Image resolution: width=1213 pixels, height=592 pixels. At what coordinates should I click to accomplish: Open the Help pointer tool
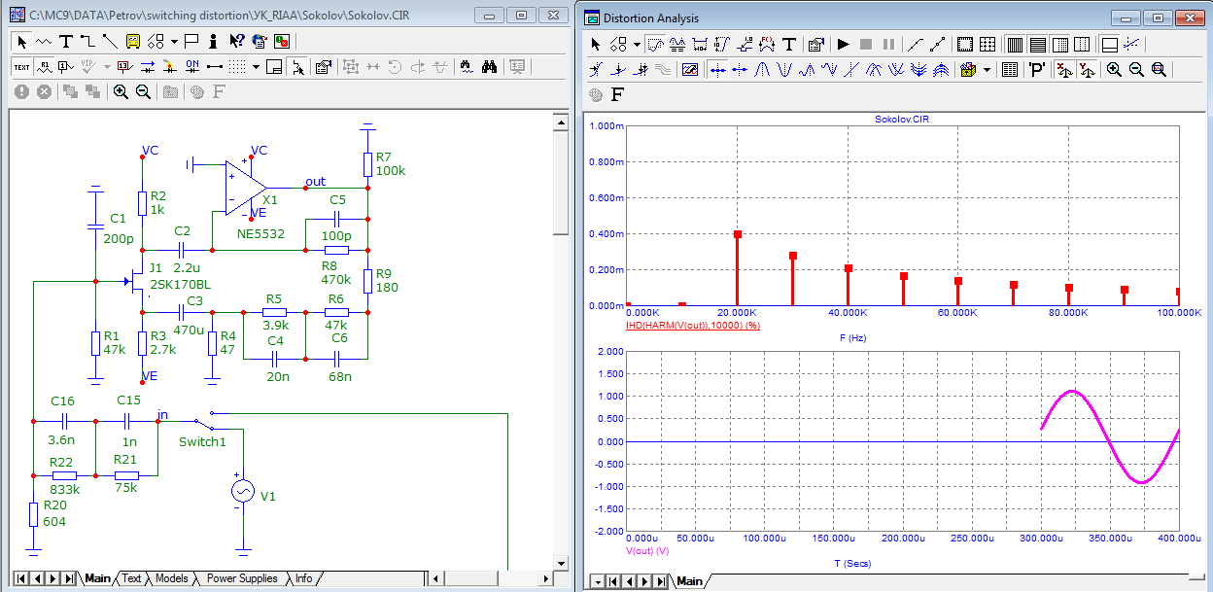pyautogui.click(x=236, y=41)
